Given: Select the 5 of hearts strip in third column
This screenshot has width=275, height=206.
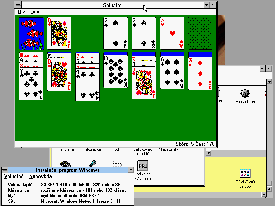Looking at the screenshot, I should [x=87, y=66].
